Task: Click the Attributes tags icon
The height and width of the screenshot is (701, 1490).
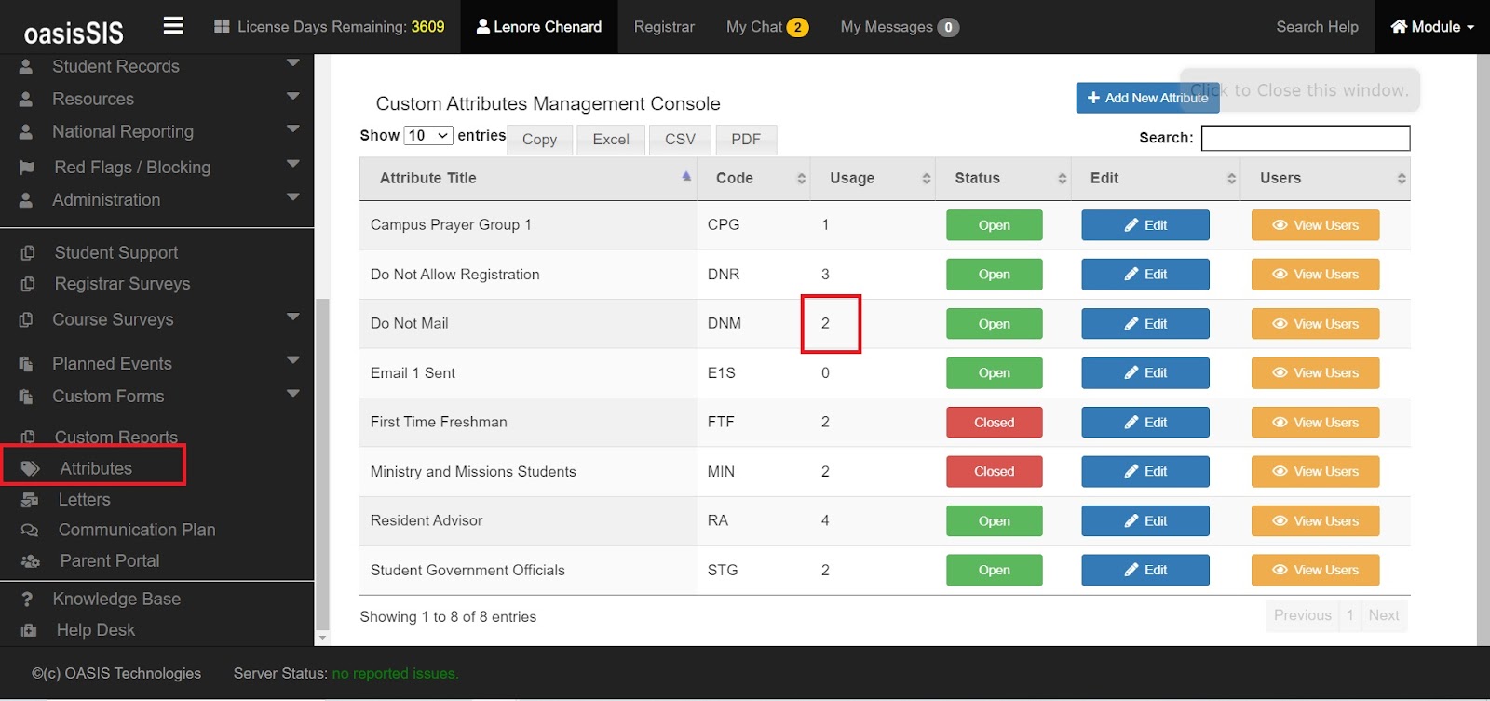Action: (31, 468)
